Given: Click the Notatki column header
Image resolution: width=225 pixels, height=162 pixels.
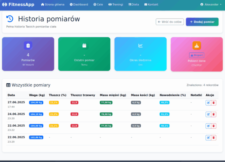Looking at the screenshot, I should 196,95.
